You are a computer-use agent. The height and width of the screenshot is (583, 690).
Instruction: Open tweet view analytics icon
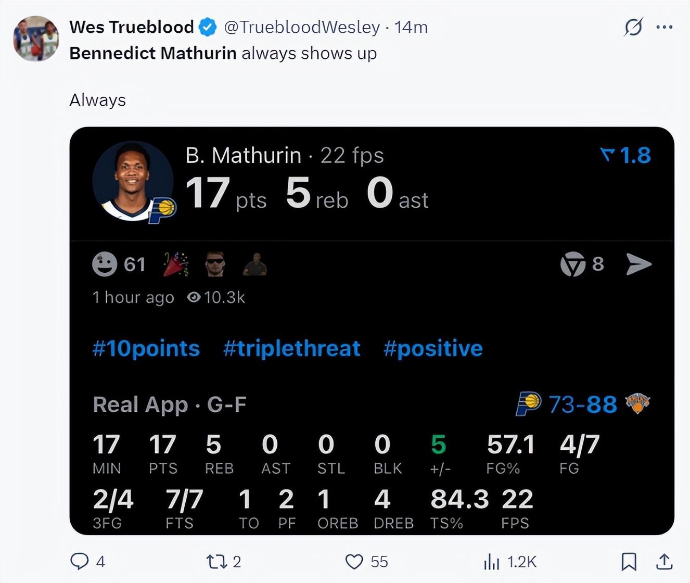(491, 561)
